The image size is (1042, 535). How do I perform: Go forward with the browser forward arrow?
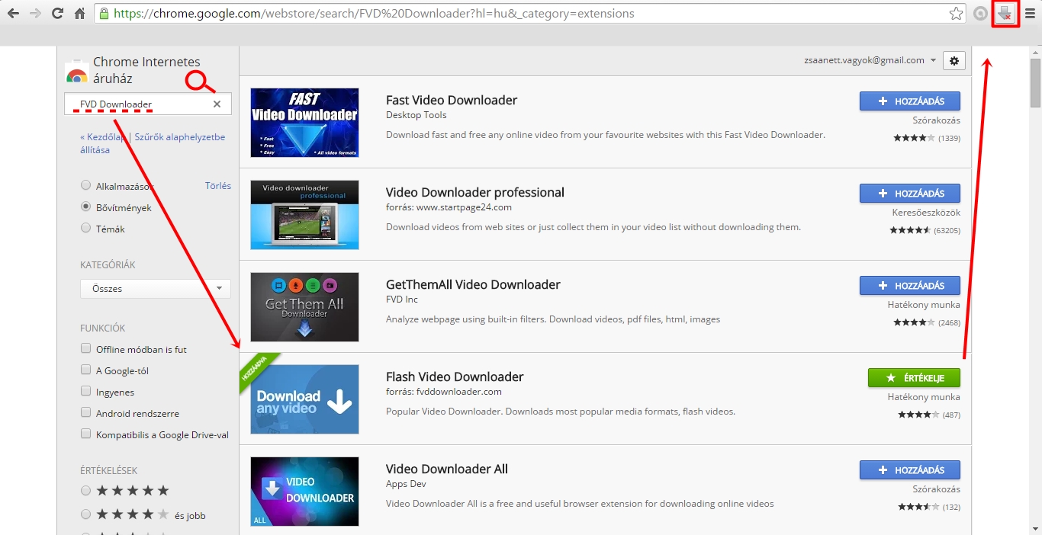35,13
